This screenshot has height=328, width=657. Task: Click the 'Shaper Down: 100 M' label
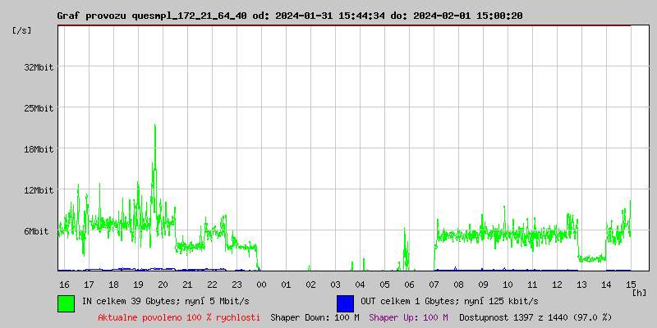coord(315,317)
